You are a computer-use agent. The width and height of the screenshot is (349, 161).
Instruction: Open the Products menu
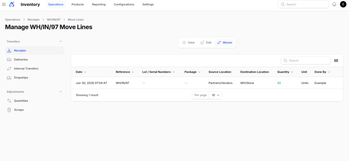click(x=78, y=4)
